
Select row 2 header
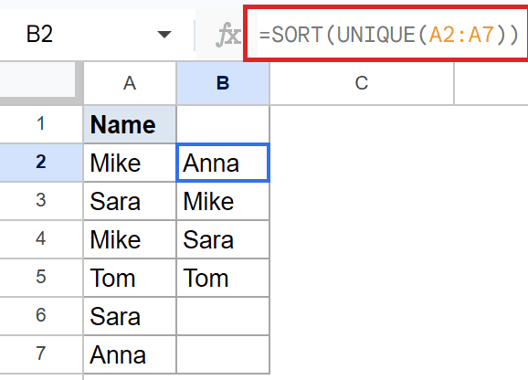click(41, 163)
